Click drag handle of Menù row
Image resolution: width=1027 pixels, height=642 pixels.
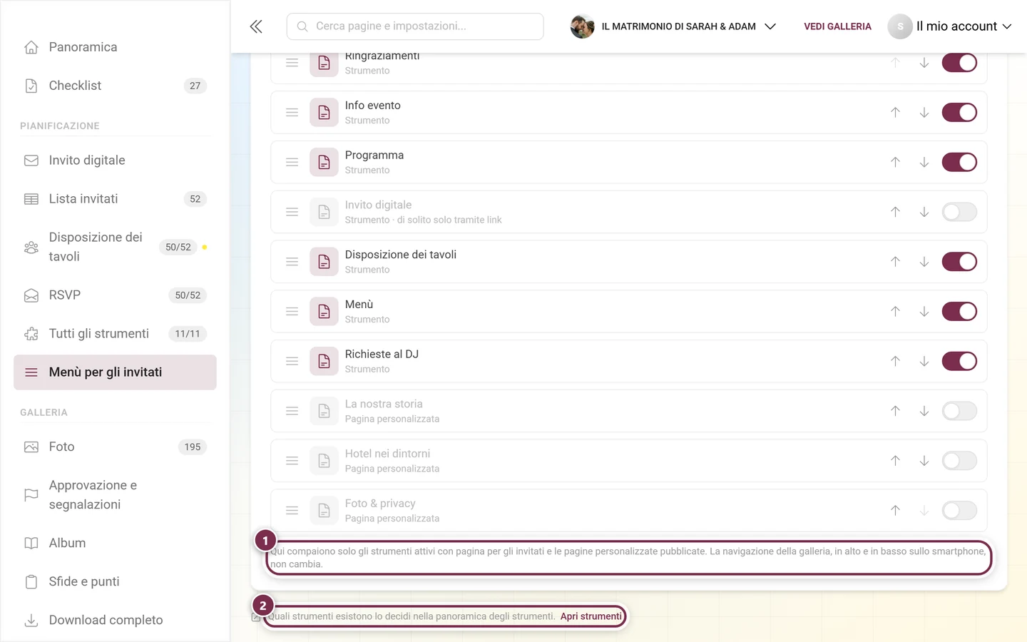(292, 312)
